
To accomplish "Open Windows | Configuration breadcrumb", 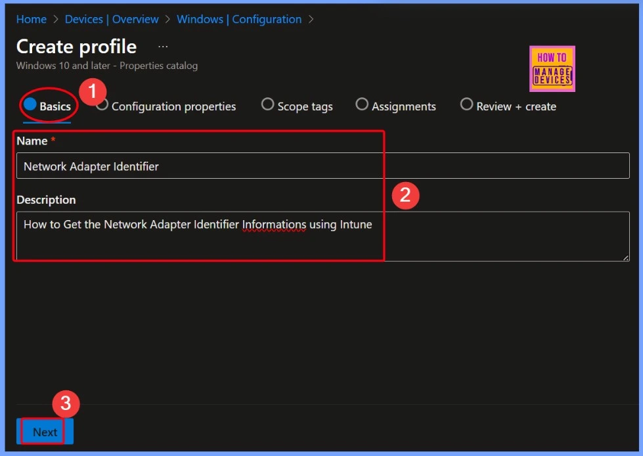I will click(x=239, y=19).
